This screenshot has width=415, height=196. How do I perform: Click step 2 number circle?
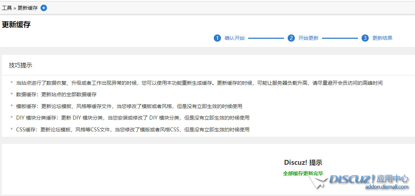[x=291, y=38]
